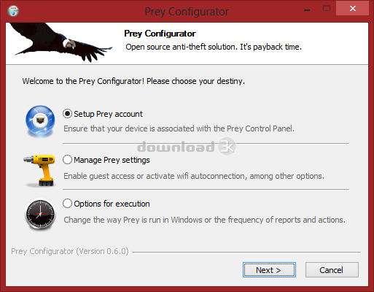Click the yellow power drill icon
This screenshot has width=374, height=292.
(39, 171)
